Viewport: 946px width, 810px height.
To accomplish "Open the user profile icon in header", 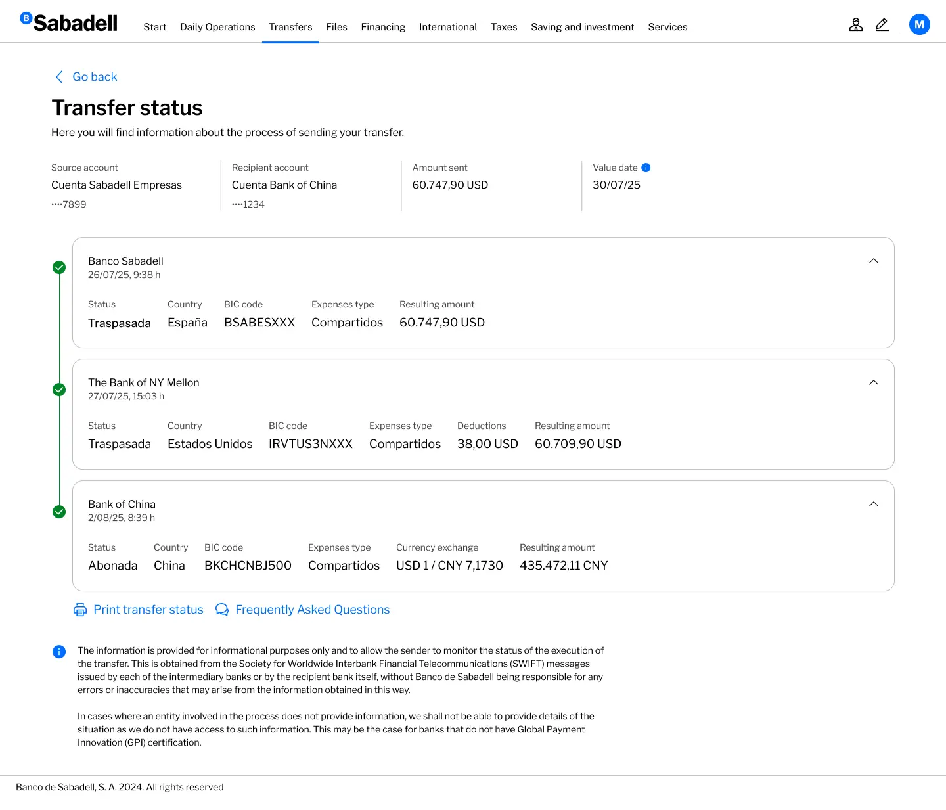I will 855,25.
